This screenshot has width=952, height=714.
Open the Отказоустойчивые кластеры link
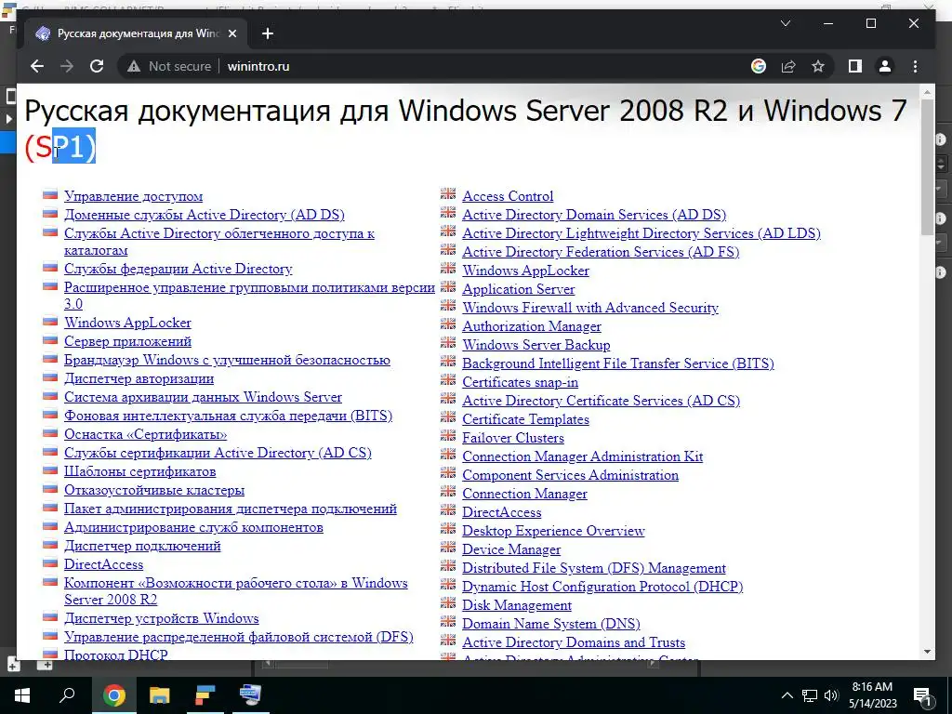(x=154, y=491)
